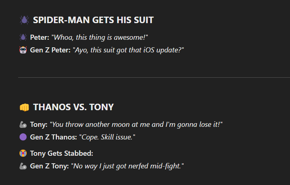Click the quote about the iOS update
The height and width of the screenshot is (185, 290).
129,50
